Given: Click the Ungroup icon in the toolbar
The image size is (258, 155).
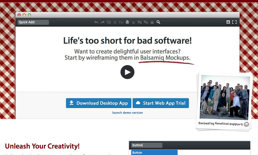Looking at the screenshot, I should pyautogui.click(x=146, y=22).
